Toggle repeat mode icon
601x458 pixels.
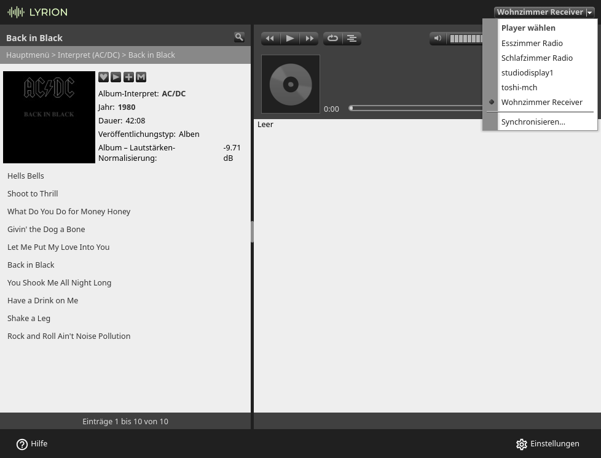pos(332,38)
